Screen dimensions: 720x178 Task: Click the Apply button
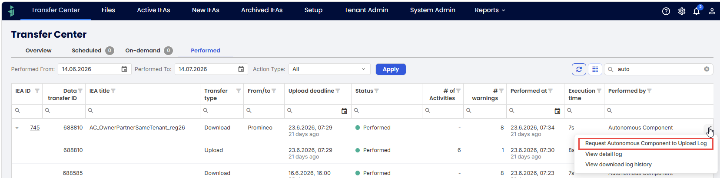click(391, 69)
